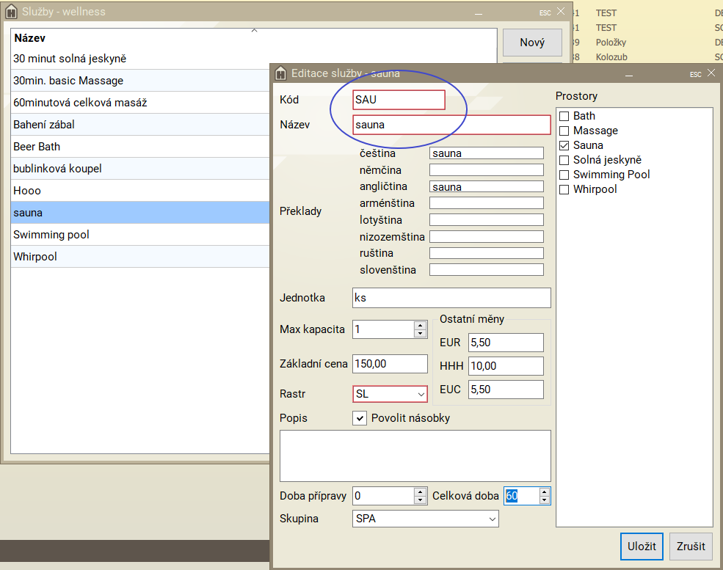Click the Nový button
723x570 pixels.
(x=532, y=43)
